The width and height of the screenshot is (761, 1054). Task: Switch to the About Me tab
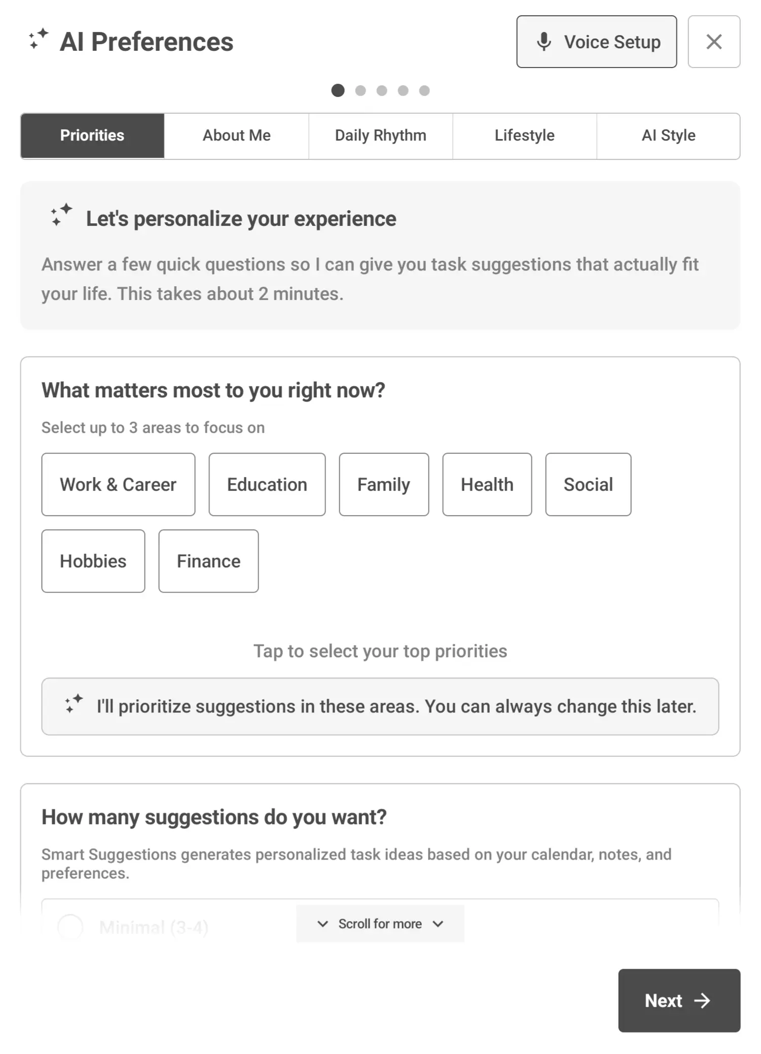(x=236, y=135)
